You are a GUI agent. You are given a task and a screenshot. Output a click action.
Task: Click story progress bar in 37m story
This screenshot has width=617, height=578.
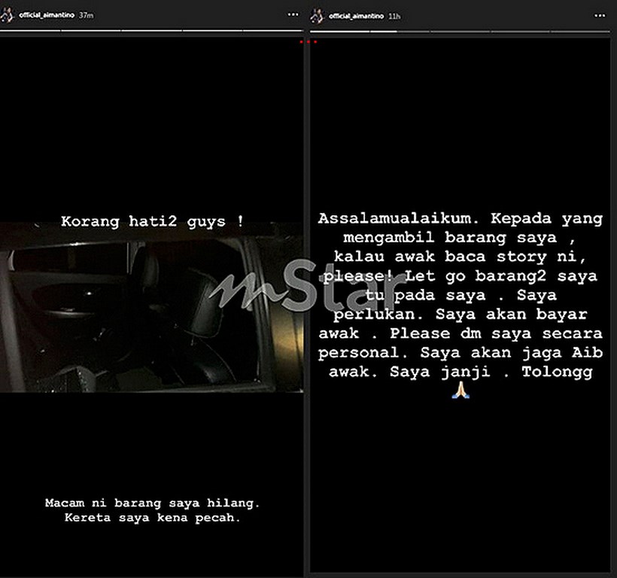click(151, 30)
